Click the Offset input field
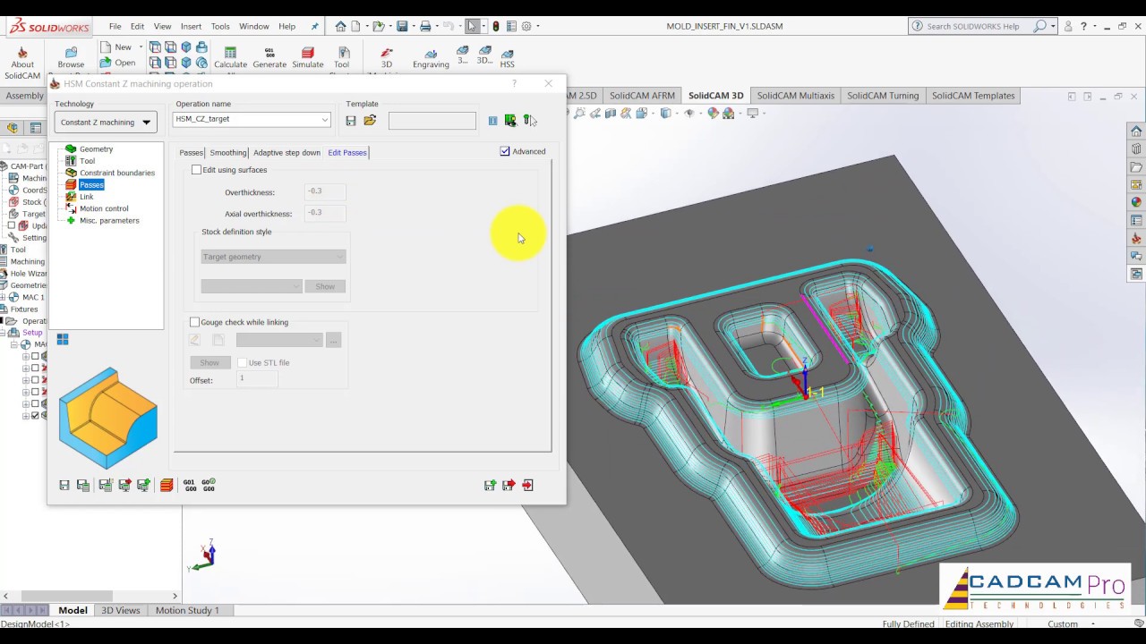Viewport: 1146px width, 644px height. pyautogui.click(x=257, y=379)
